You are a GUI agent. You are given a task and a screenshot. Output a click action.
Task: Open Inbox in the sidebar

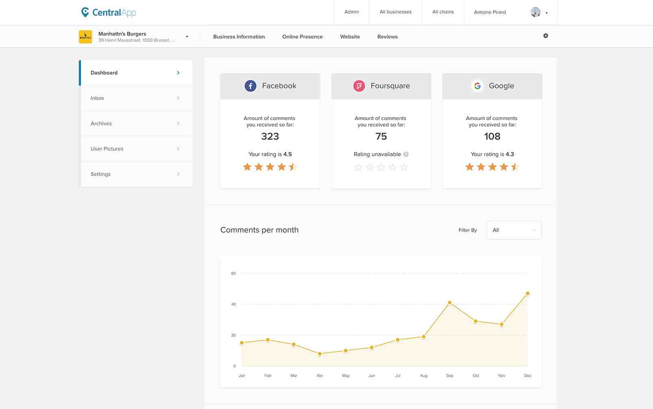136,98
